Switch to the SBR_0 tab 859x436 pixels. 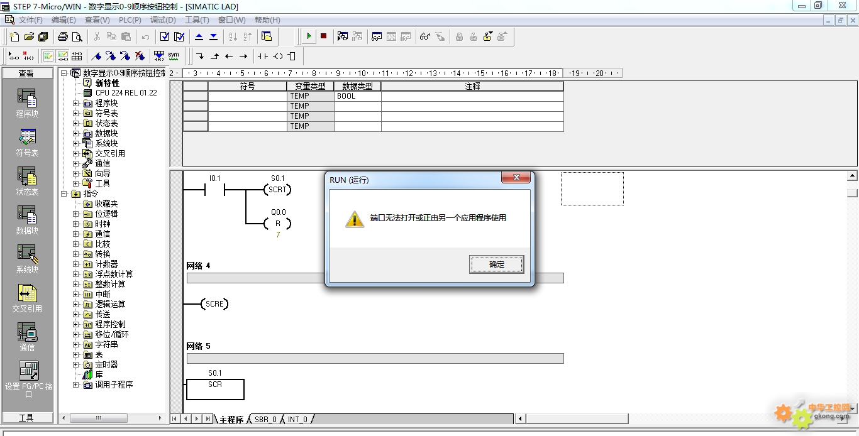[265, 419]
